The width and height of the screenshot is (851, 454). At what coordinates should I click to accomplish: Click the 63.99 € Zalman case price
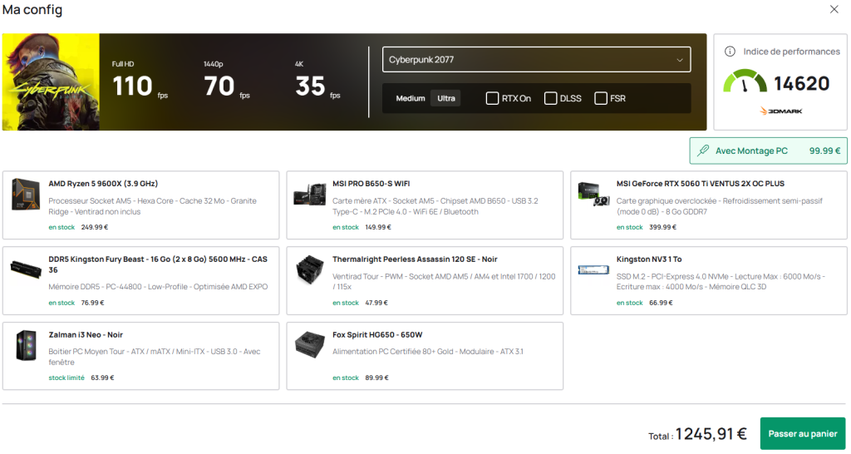click(x=102, y=378)
